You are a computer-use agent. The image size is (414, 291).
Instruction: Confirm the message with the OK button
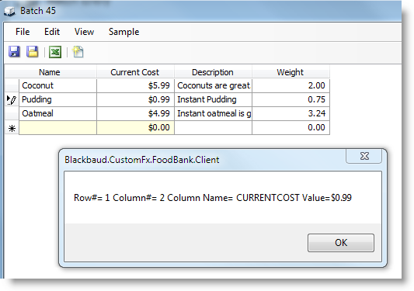[341, 243]
